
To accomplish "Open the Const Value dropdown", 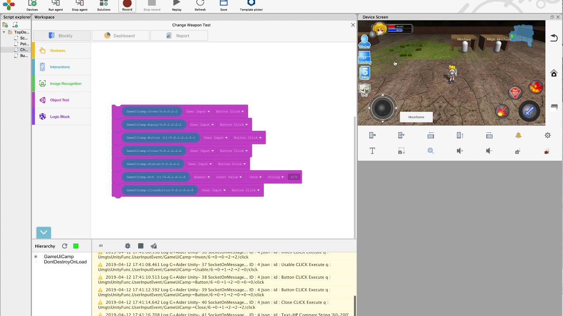I will coord(229,177).
